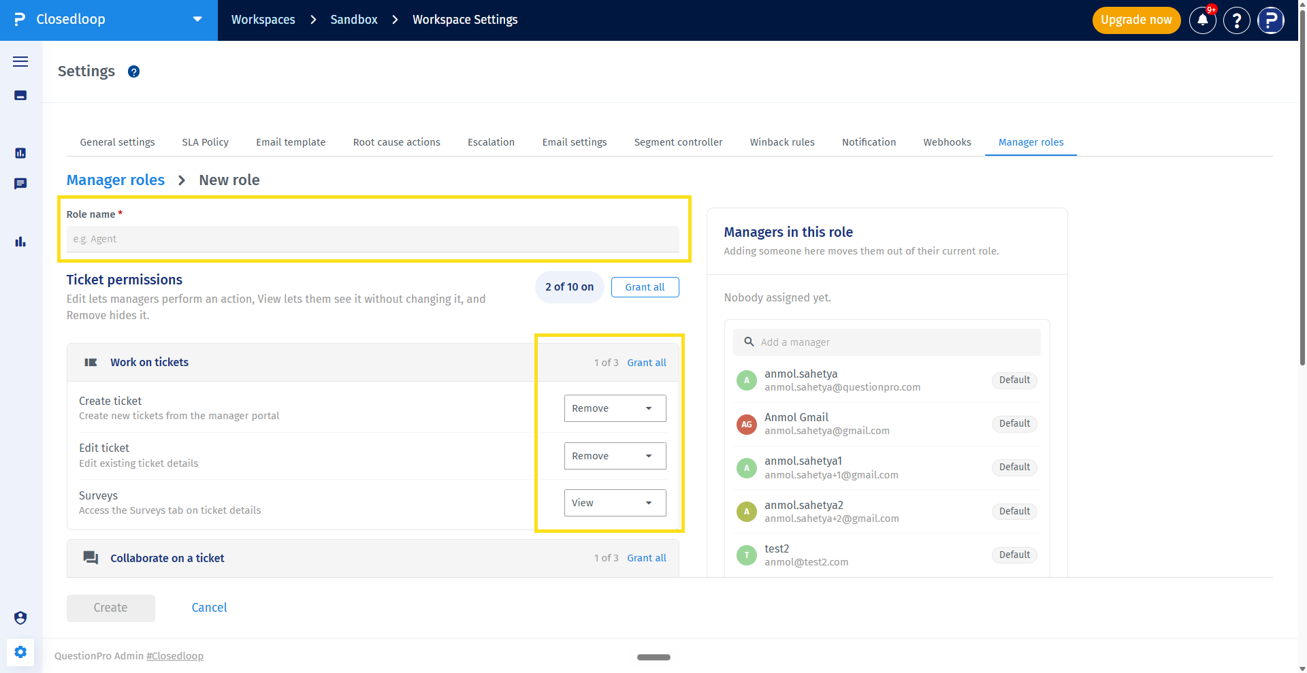This screenshot has height=673, width=1307.
Task: Click the admin shield sidebar icon
Action: tap(20, 618)
